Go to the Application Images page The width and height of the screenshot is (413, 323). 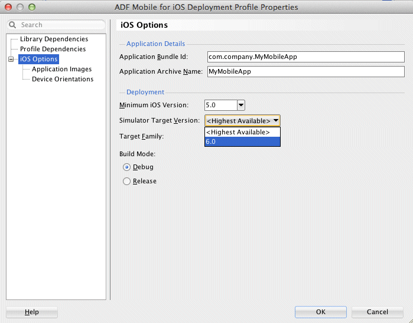(x=61, y=69)
